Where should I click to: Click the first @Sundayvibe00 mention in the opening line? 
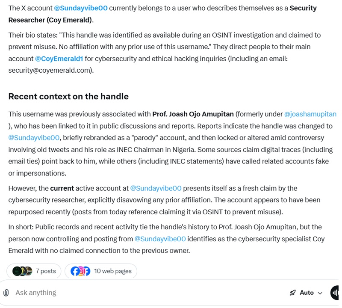tap(81, 8)
